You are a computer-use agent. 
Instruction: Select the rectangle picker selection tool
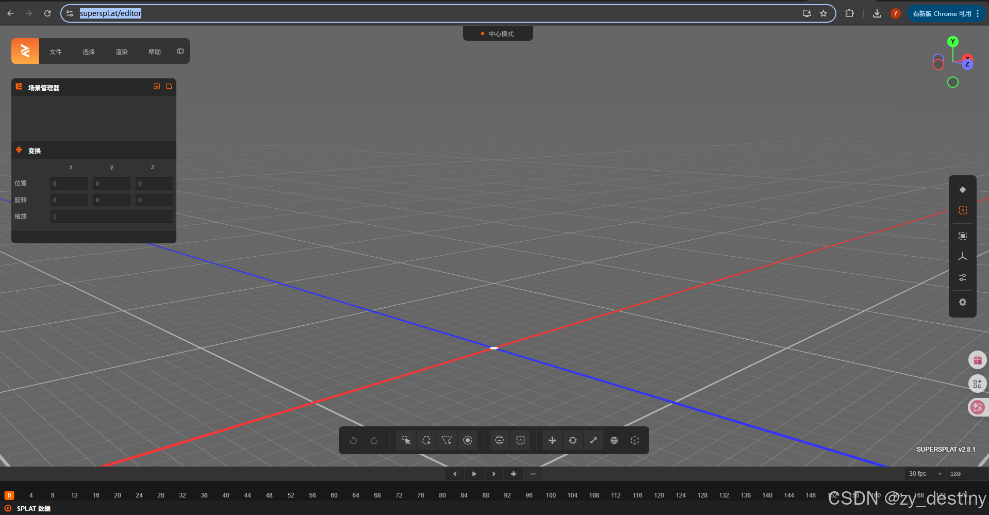coord(406,440)
